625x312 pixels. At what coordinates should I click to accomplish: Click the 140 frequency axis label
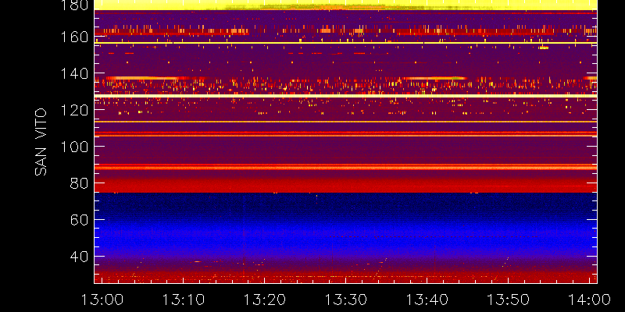[74, 73]
